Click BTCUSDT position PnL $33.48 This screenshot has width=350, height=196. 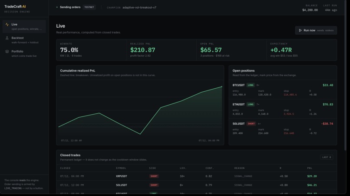pos(328,85)
